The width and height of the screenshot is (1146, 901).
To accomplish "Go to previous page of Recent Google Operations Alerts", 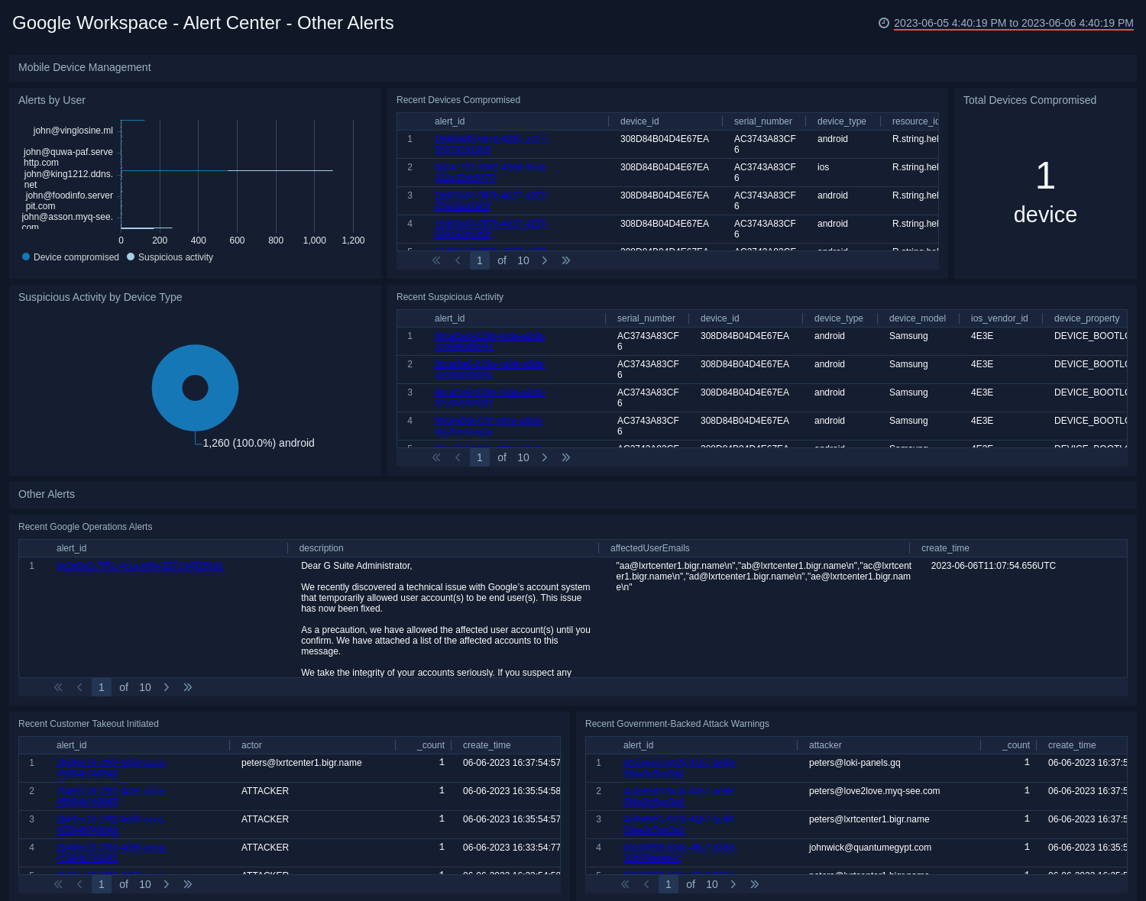I will tap(79, 686).
